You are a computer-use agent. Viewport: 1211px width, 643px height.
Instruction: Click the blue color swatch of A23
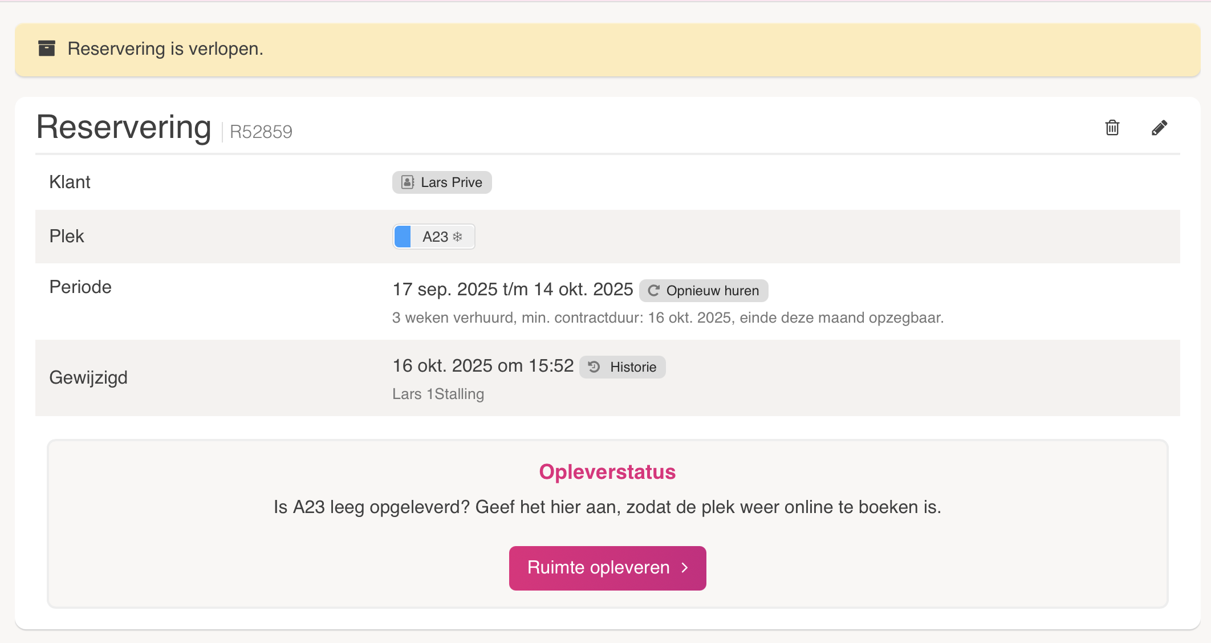pos(403,237)
